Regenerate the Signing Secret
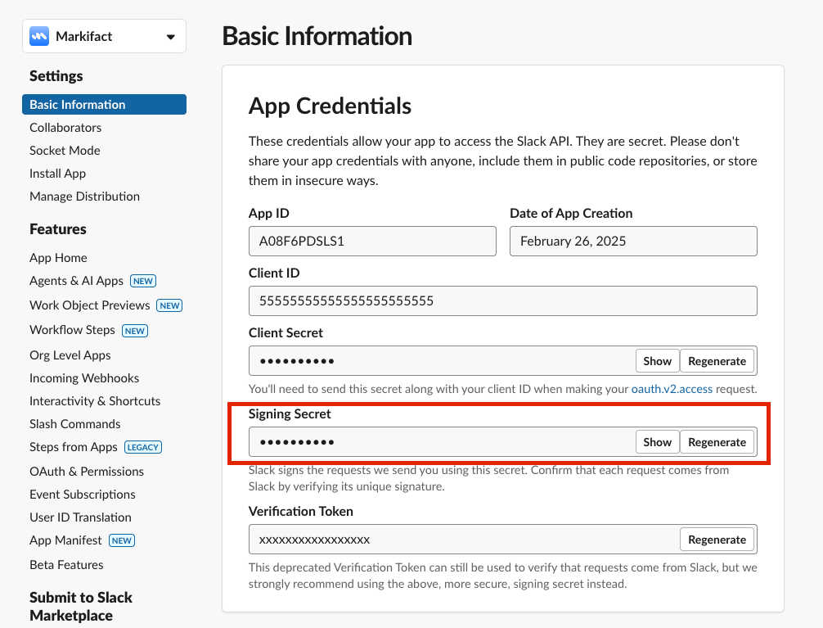Image resolution: width=823 pixels, height=628 pixels. coord(717,442)
